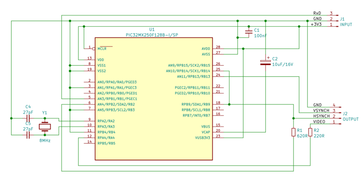Viewport: 361px width, 187px height.
Task: Click the J2 OUTPUT connector label
Action: (x=350, y=116)
